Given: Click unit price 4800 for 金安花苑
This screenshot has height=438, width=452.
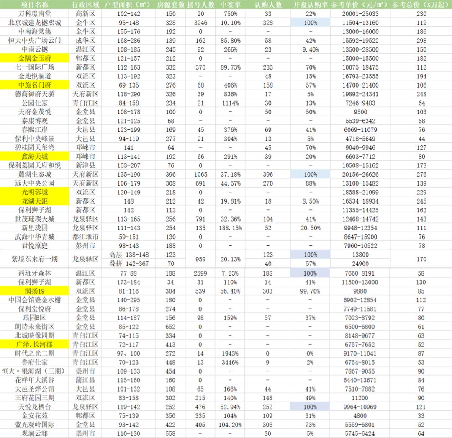Looking at the screenshot, I should pyautogui.click(x=360, y=416).
